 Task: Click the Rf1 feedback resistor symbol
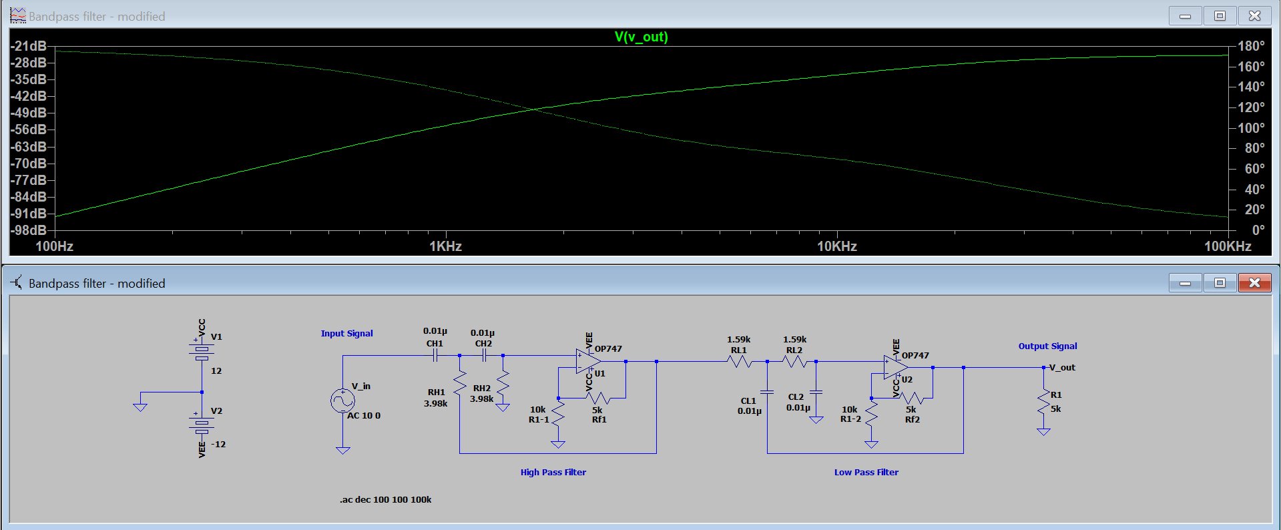(x=598, y=399)
